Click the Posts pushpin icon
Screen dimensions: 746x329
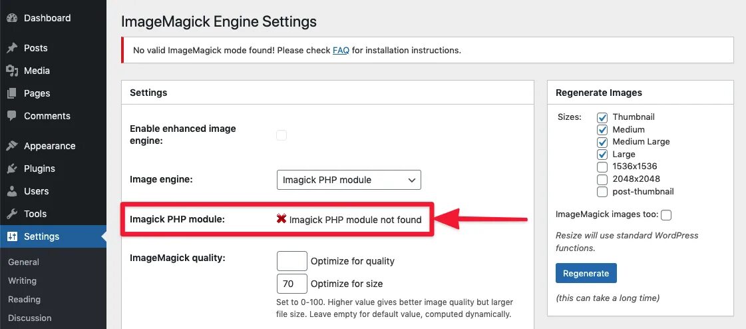click(x=11, y=48)
